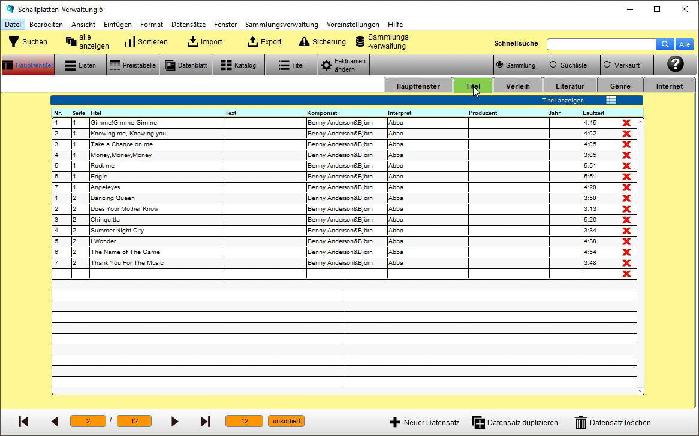
Task: Click the magnifier search button in Schnellsuche
Action: pos(665,44)
